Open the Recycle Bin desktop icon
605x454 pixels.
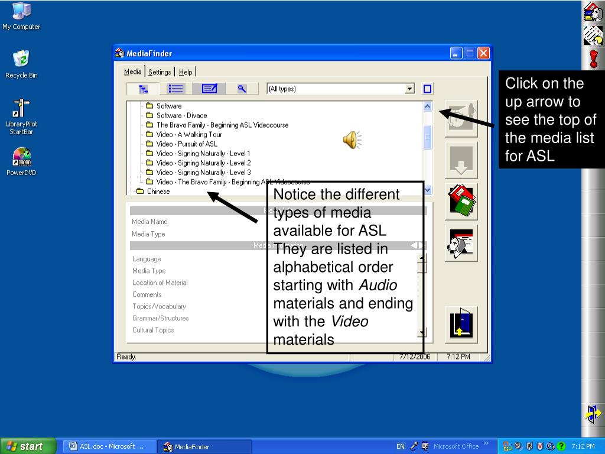21,64
